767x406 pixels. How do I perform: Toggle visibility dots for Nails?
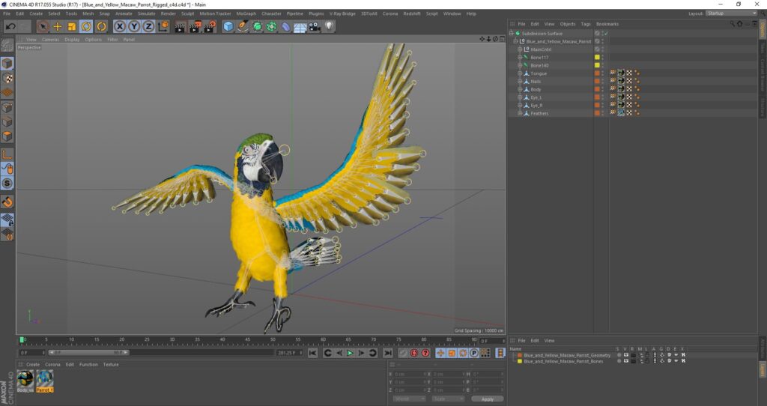pyautogui.click(x=603, y=81)
